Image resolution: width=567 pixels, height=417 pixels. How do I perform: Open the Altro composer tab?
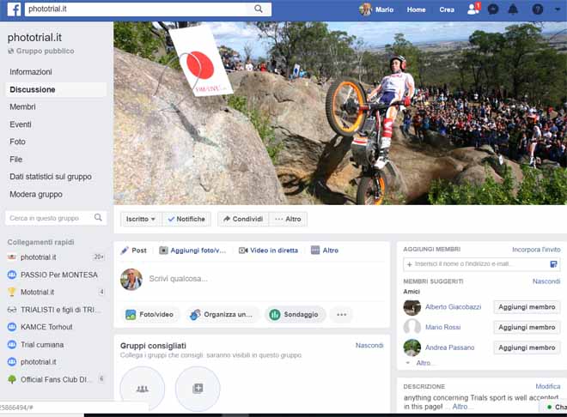pyautogui.click(x=325, y=251)
